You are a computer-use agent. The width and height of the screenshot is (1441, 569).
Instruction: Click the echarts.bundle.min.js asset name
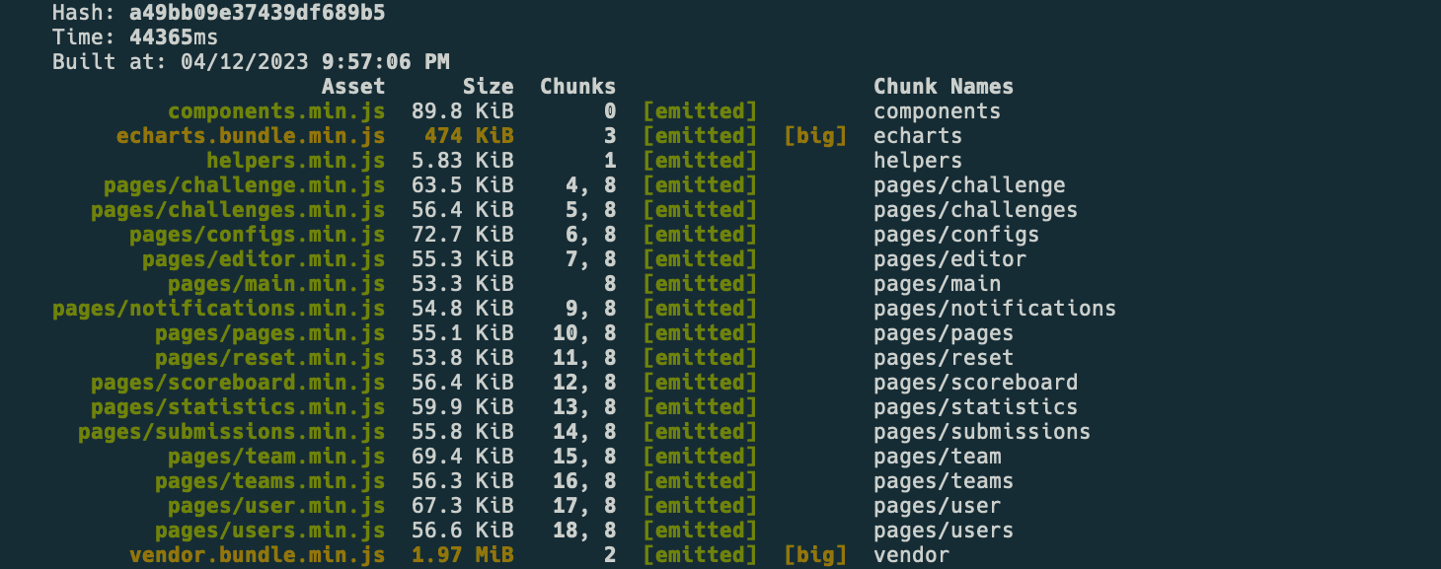pyautogui.click(x=251, y=136)
